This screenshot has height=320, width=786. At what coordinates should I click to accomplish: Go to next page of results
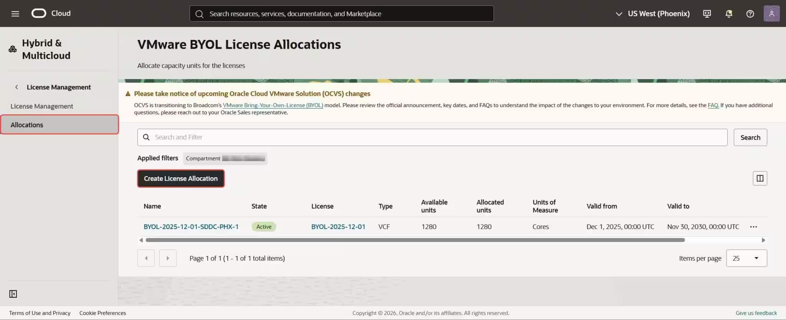(168, 258)
